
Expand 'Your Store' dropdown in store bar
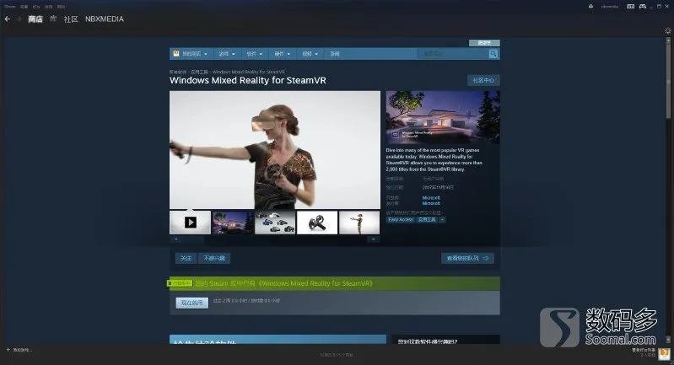point(191,54)
